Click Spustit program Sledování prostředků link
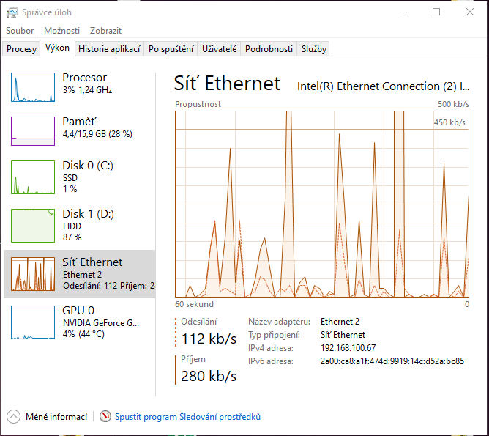The width and height of the screenshot is (489, 436). click(x=187, y=417)
